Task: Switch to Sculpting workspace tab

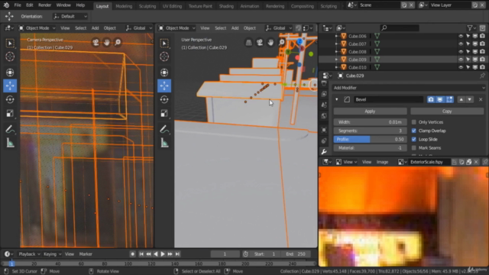Action: pyautogui.click(x=147, y=6)
